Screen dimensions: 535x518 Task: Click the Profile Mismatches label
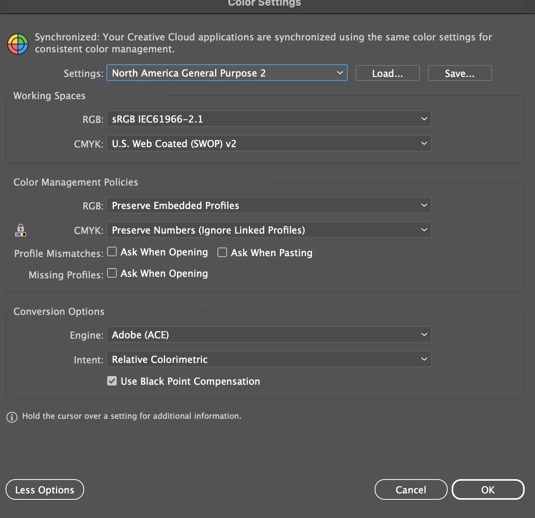pos(59,254)
